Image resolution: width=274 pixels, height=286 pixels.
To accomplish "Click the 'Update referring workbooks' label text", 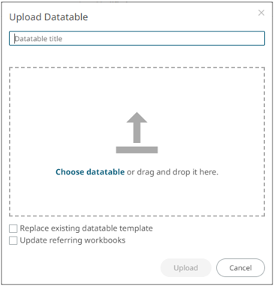I will click(x=73, y=240).
